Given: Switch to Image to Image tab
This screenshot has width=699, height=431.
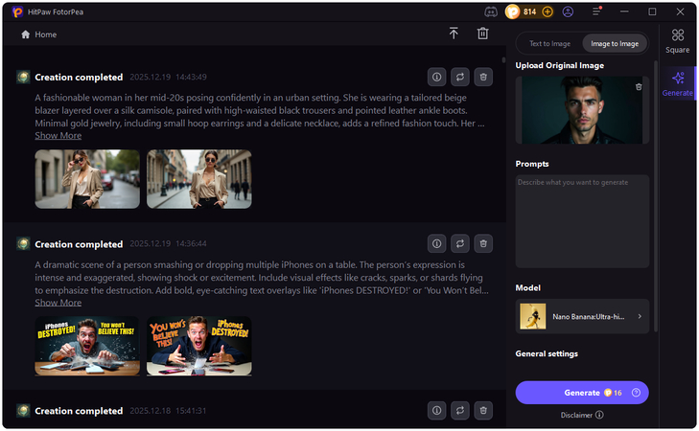Looking at the screenshot, I should pyautogui.click(x=615, y=44).
